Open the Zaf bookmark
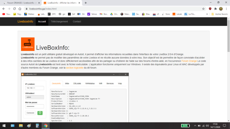The height and width of the screenshot is (129, 230). tap(71, 14)
